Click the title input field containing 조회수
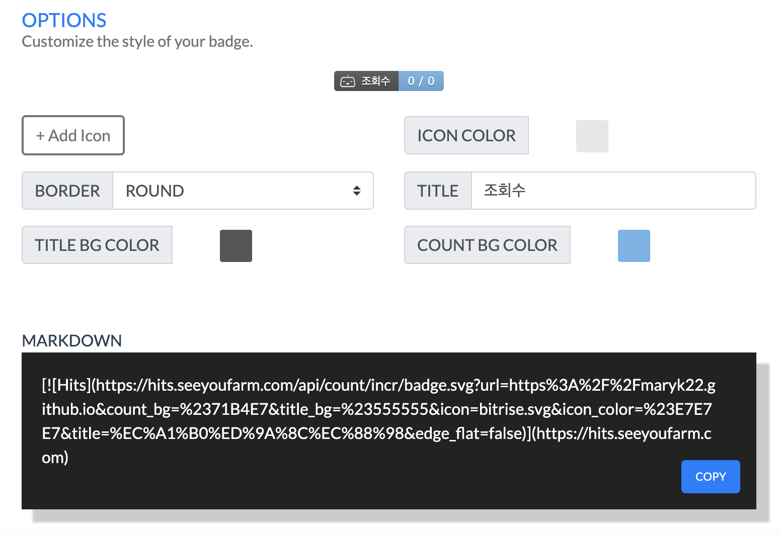 pyautogui.click(x=613, y=191)
